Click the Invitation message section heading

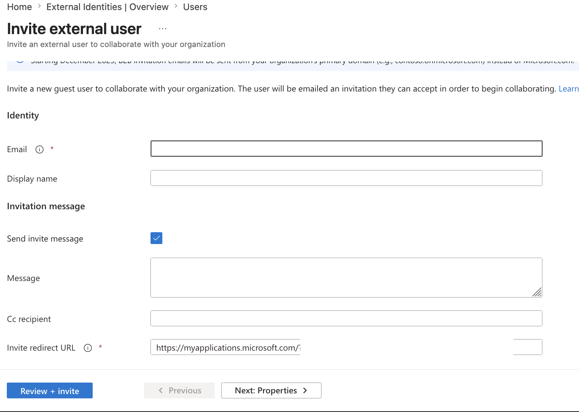coord(46,206)
